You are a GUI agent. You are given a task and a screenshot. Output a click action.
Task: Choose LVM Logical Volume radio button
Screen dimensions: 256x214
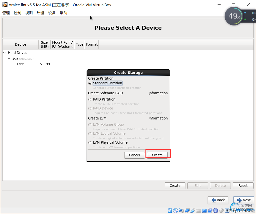click(90, 134)
